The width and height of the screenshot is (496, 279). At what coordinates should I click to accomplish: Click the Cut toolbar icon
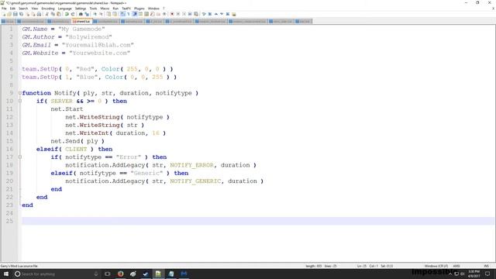pyautogui.click(x=46, y=14)
